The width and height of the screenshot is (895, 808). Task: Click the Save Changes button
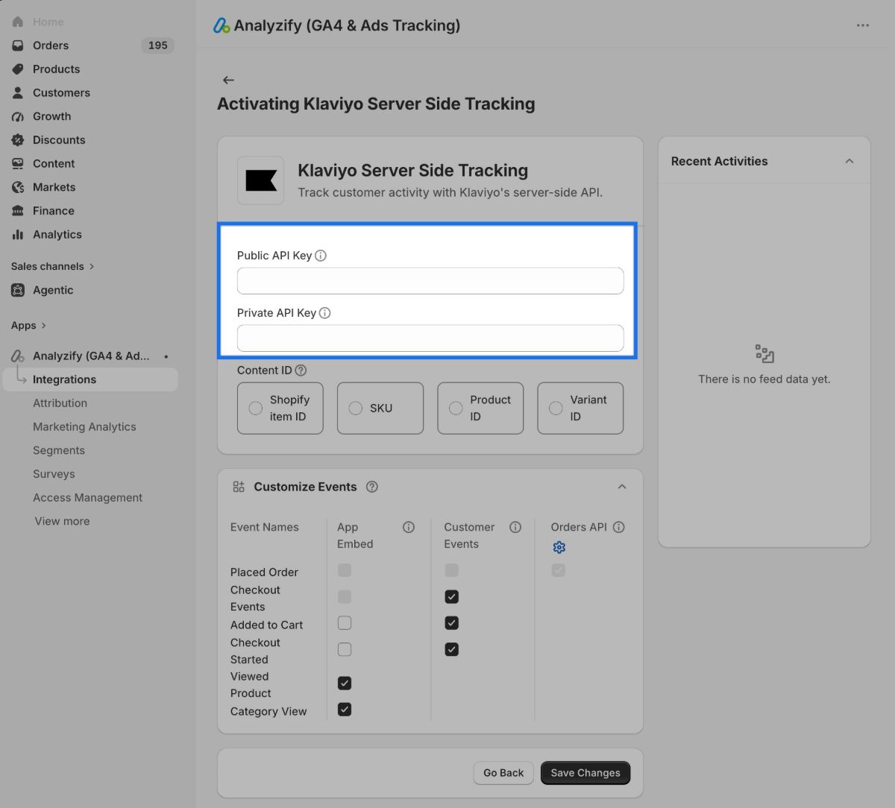tap(585, 773)
